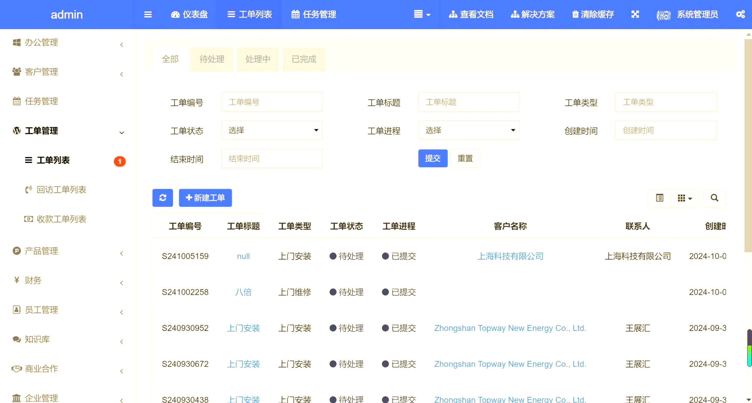Switch to the 已完成 tab

coord(304,59)
